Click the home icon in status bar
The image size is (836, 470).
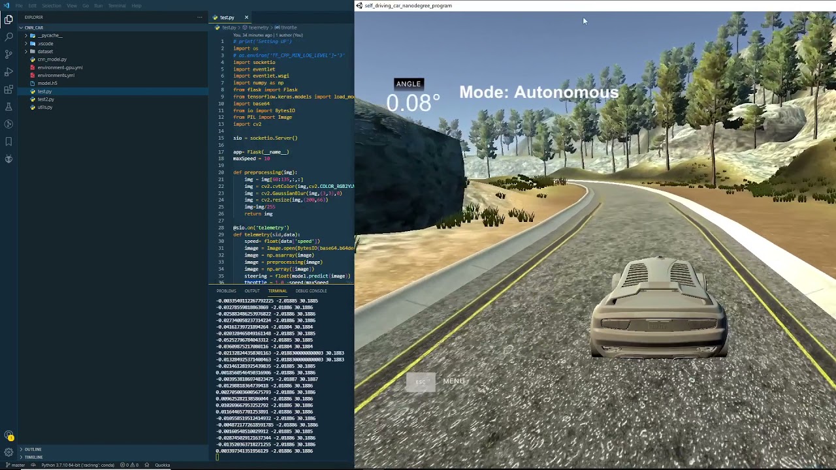coord(146,465)
